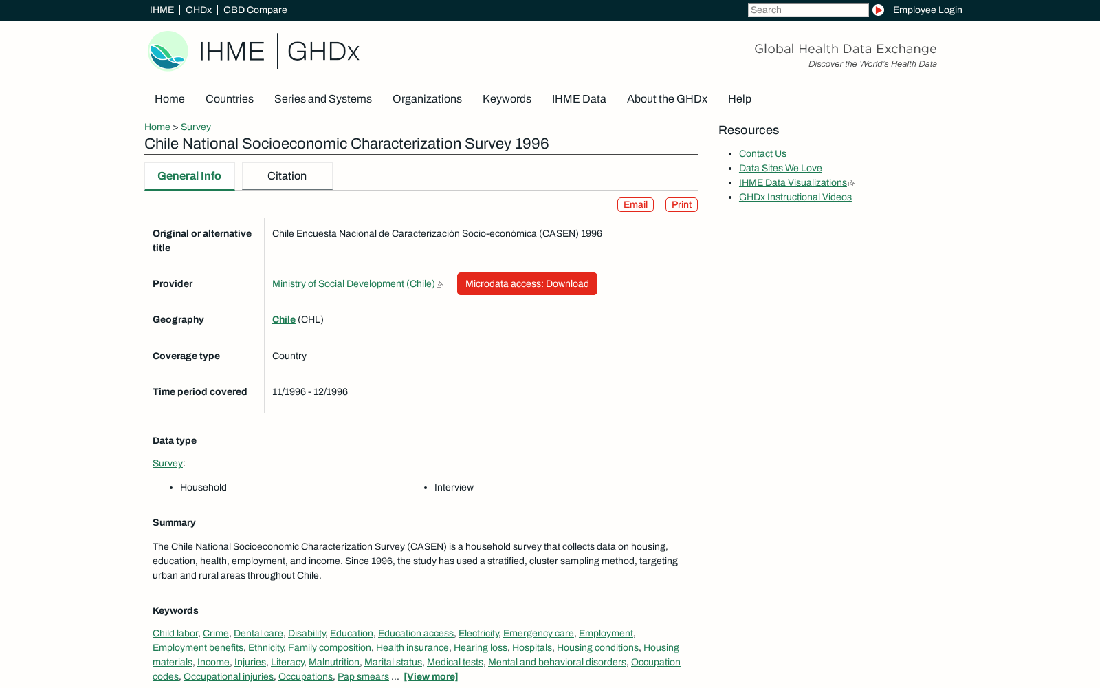Click the IHME leaf logo
Image resolution: width=1100 pixels, height=688 pixels.
coord(168,51)
